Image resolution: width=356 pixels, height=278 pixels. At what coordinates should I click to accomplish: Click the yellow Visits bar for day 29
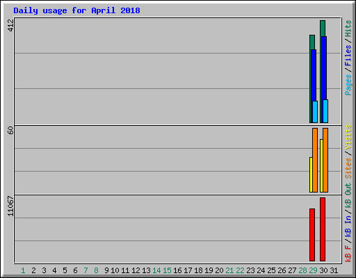311,174
